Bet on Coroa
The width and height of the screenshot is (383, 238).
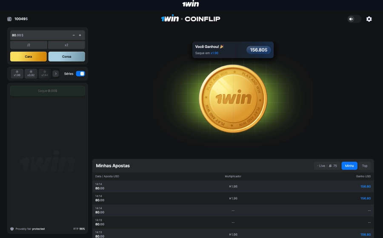67,56
